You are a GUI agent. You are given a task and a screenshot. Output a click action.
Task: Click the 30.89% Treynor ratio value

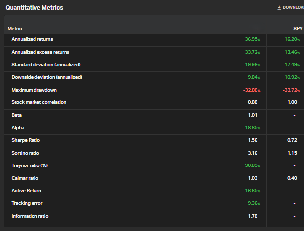click(x=253, y=165)
